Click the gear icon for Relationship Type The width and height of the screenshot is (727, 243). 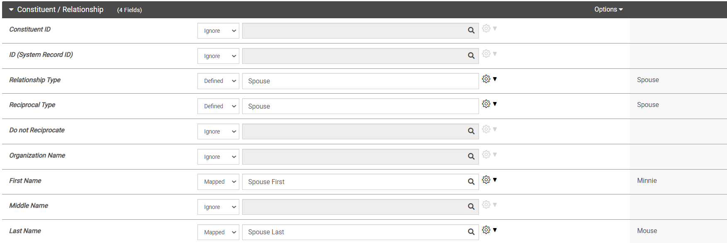click(x=486, y=79)
